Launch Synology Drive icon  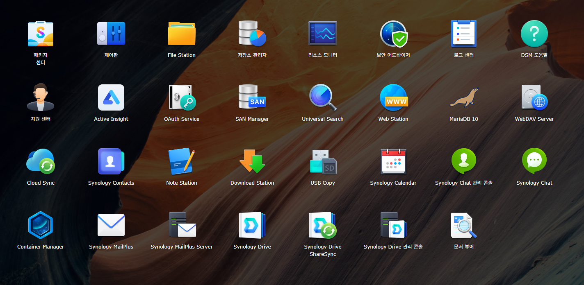(252, 225)
